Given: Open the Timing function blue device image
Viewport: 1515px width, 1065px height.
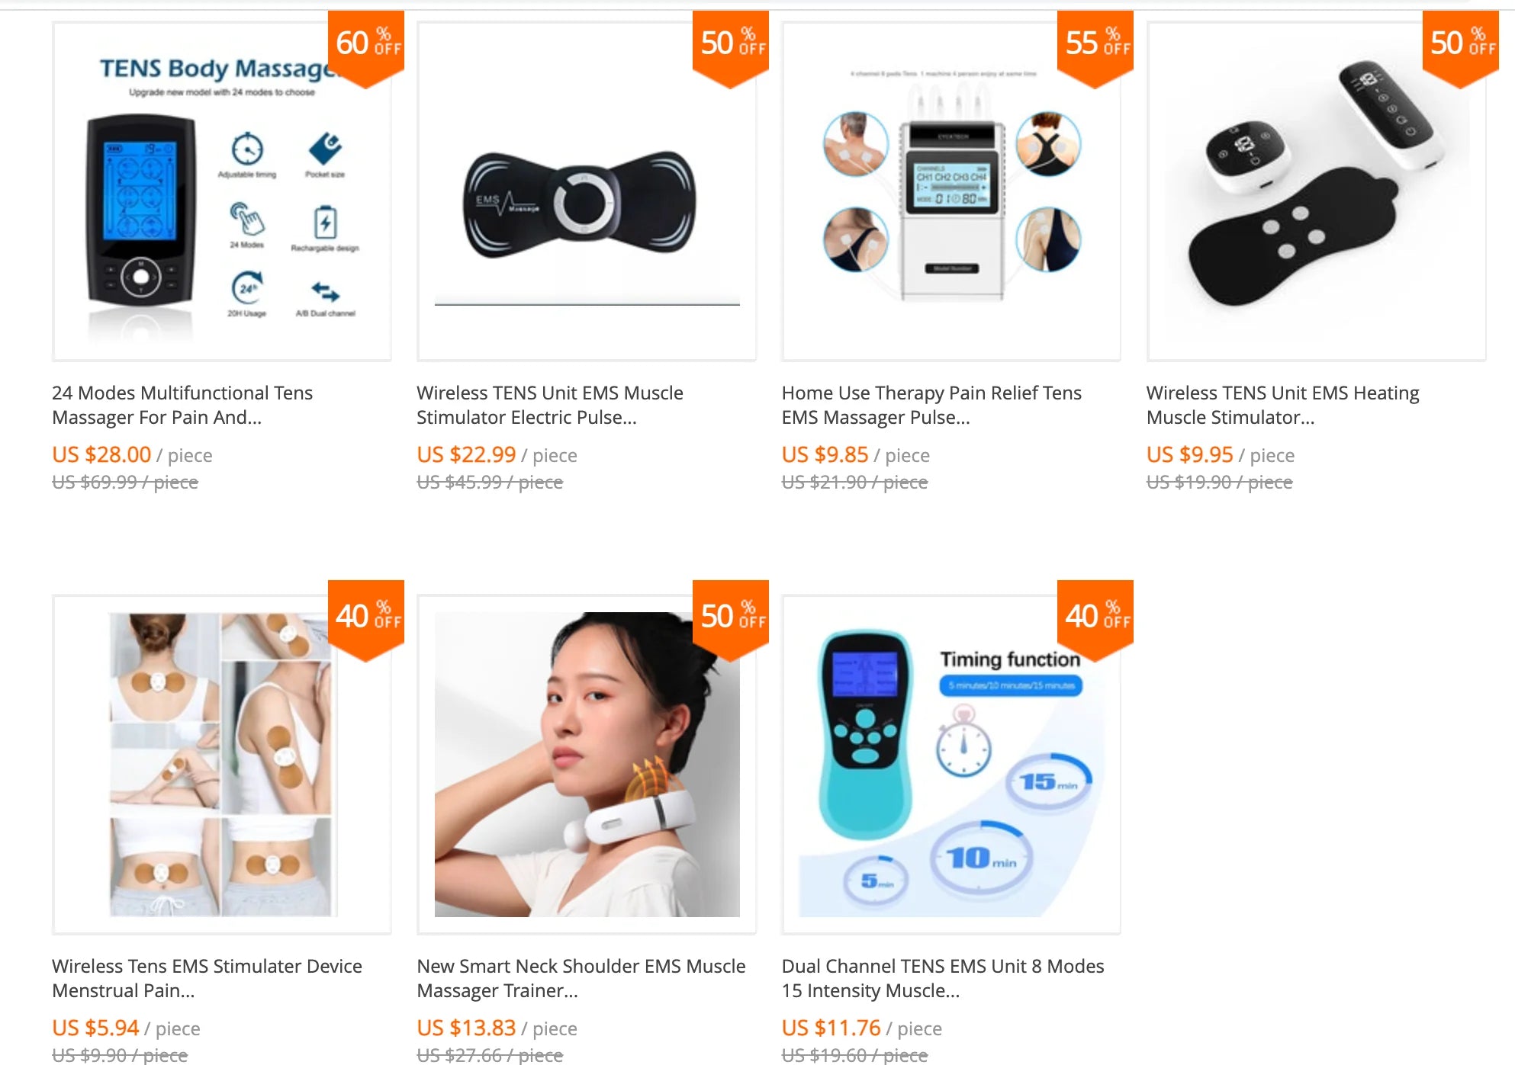Looking at the screenshot, I should [951, 765].
